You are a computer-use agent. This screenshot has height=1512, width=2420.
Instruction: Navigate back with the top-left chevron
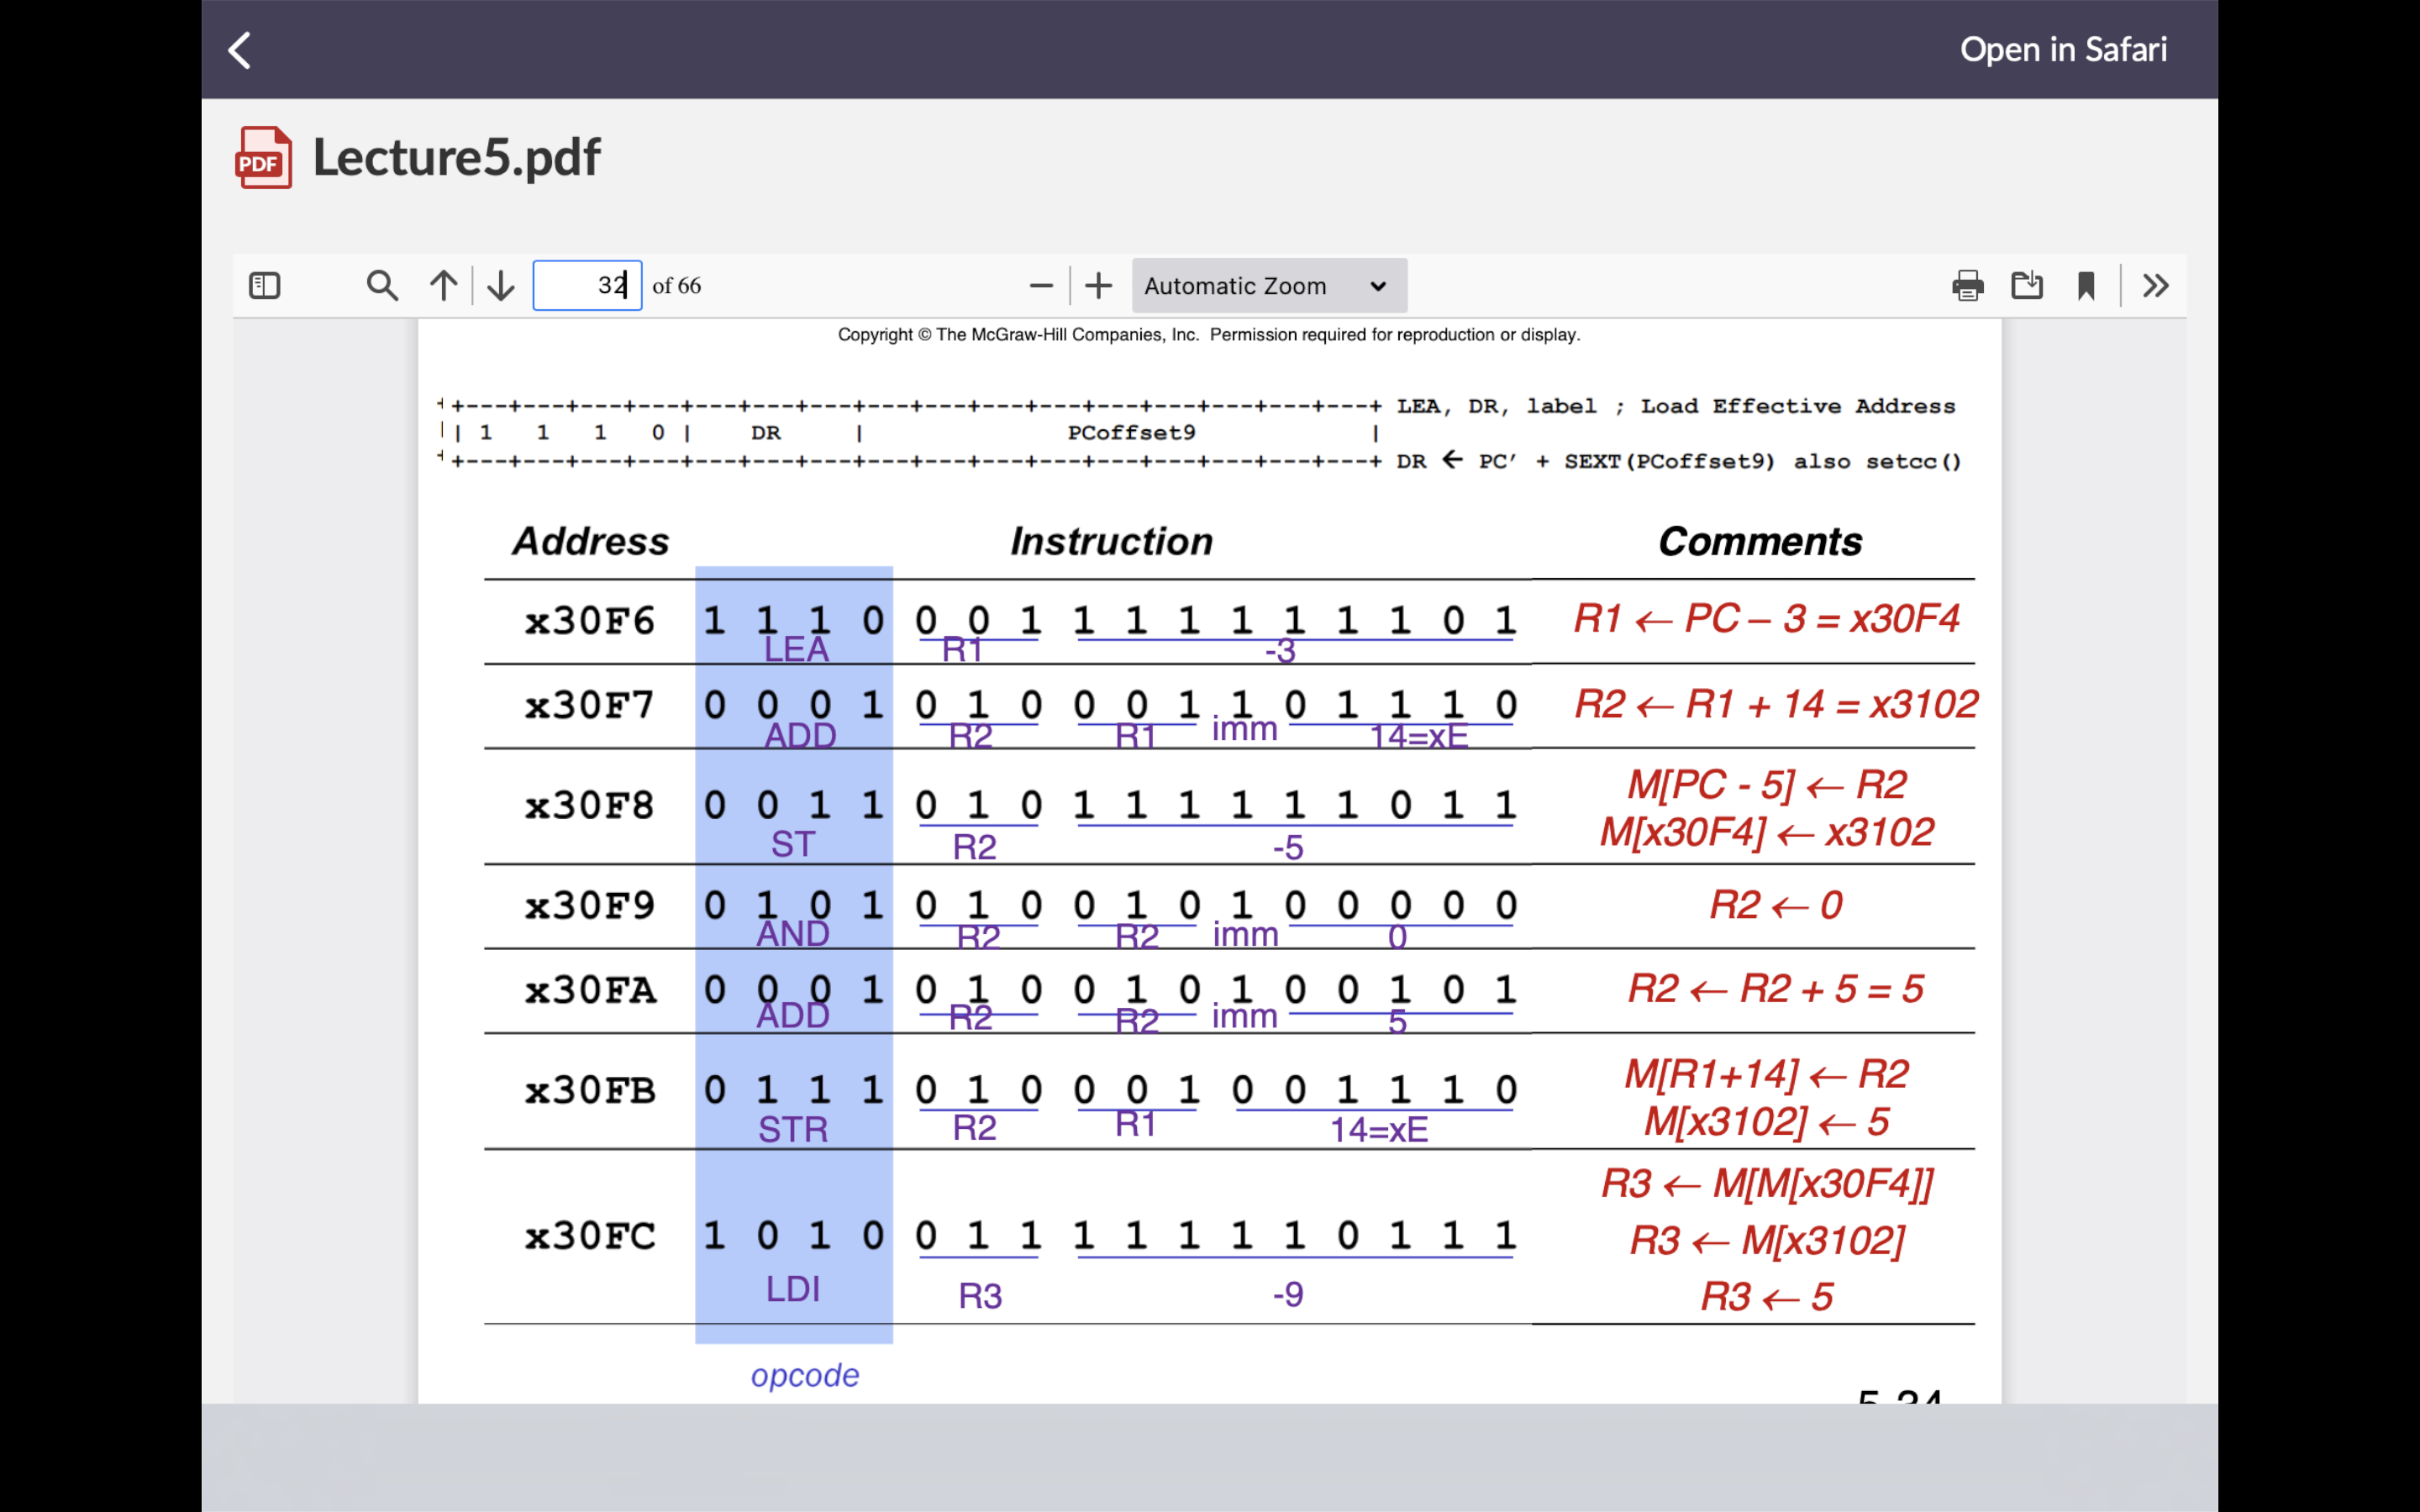239,49
